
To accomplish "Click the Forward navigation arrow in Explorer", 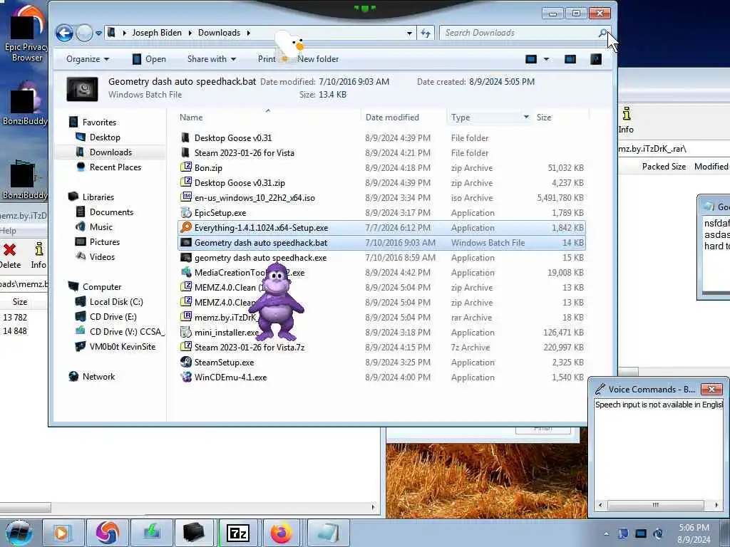I will coord(84,33).
